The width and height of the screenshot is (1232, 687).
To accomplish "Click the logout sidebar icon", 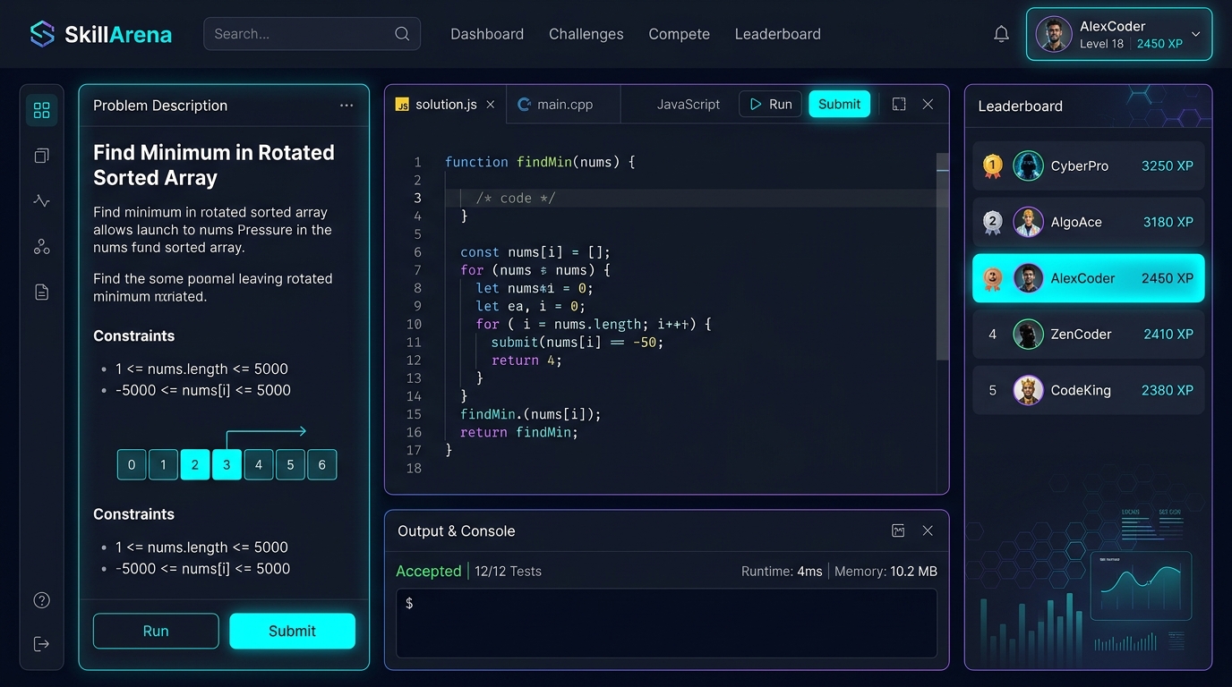I will [x=41, y=644].
